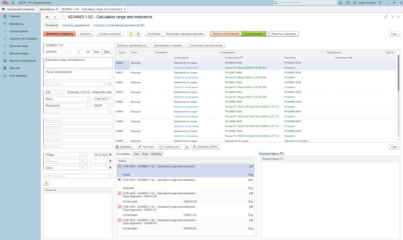Expand the Philipp author dropdown
Screen dimensions: 403x240
point(81,155)
